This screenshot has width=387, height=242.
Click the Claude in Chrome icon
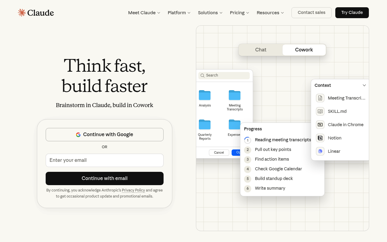pyautogui.click(x=320, y=125)
